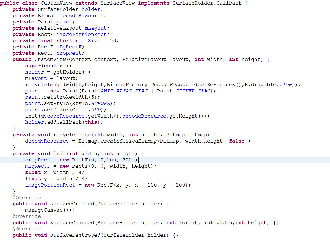Click SurfaceView after the extends keyword
Screen dimensions: 330x241
[118, 3]
